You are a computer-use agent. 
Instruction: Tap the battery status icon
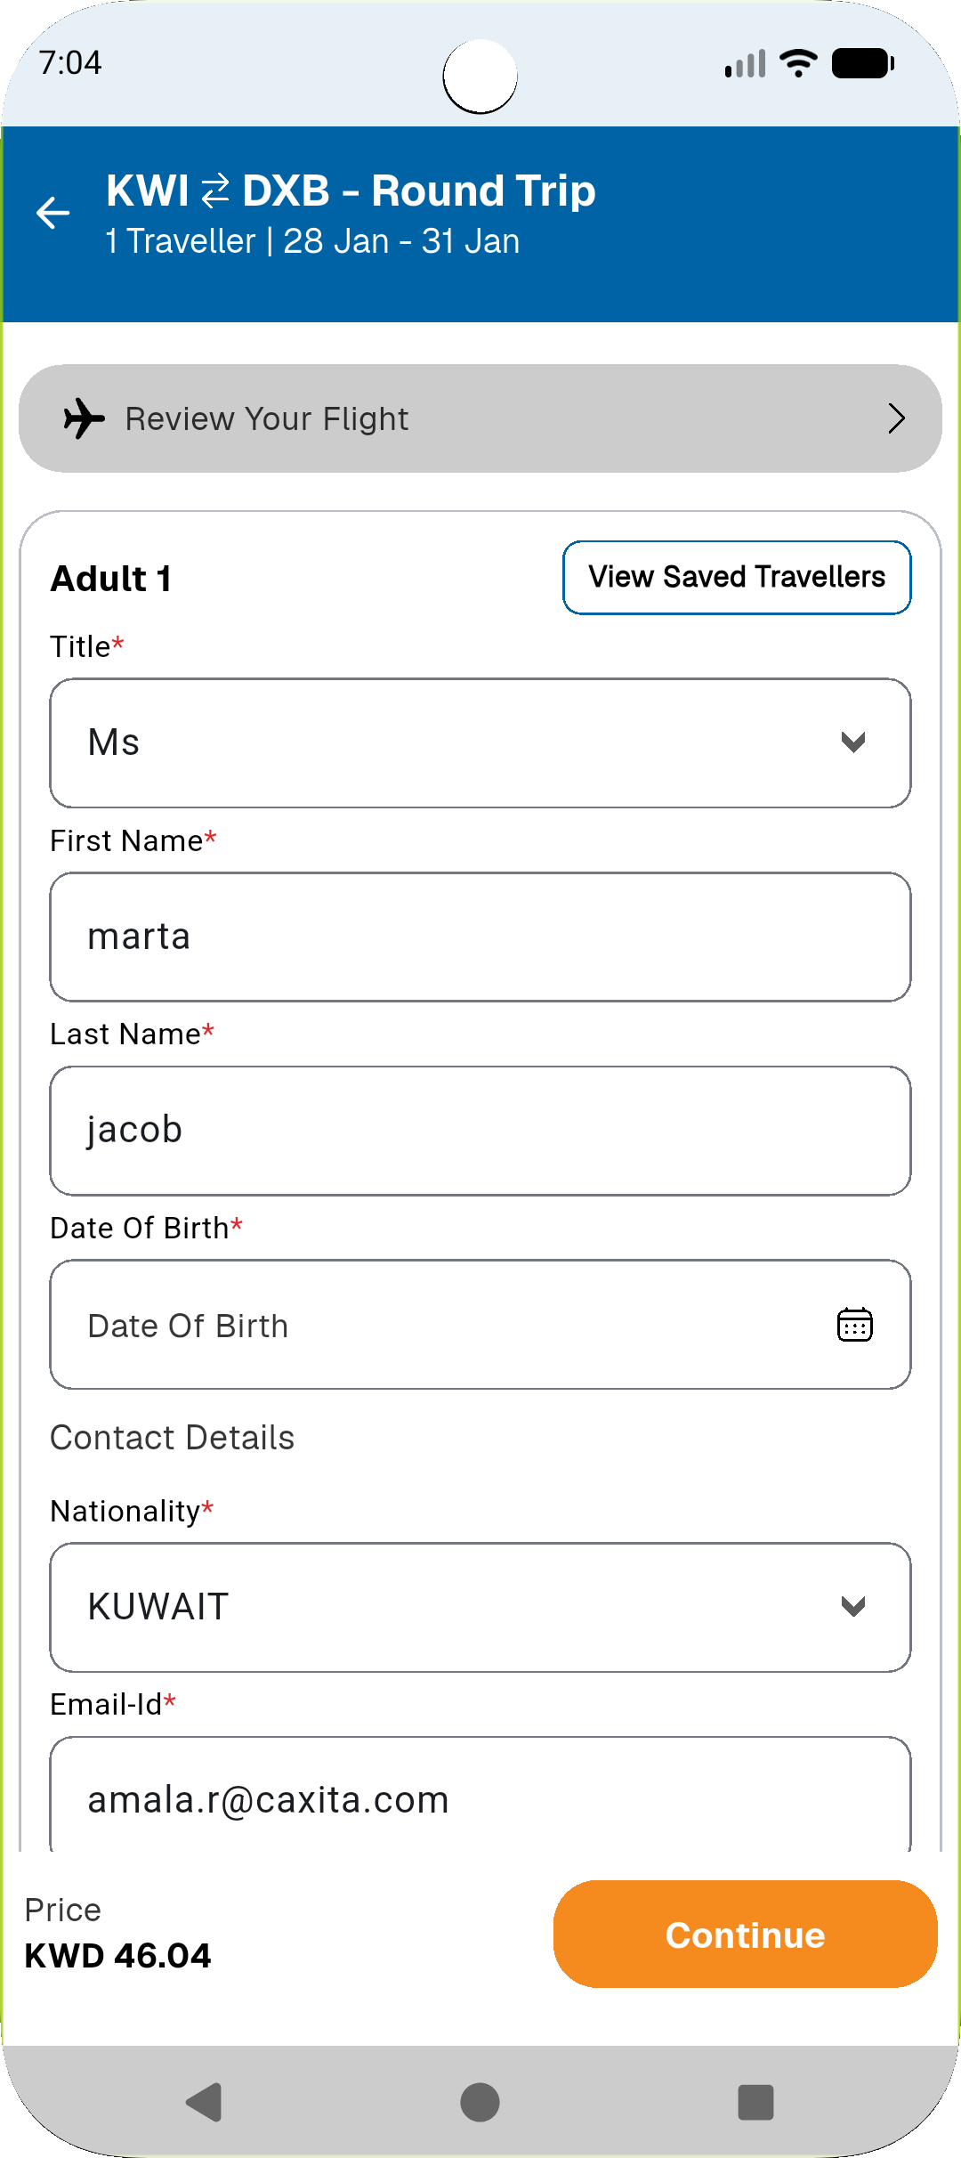[862, 63]
